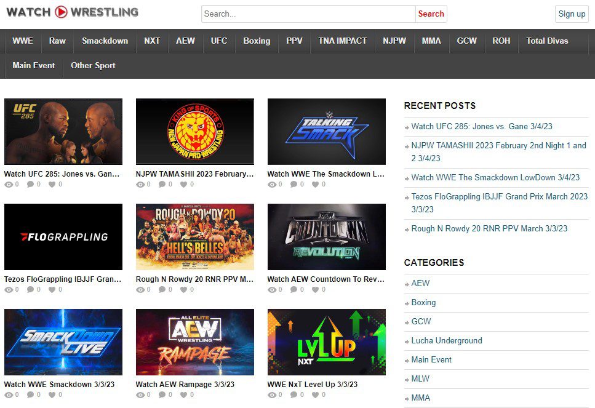The width and height of the screenshot is (595, 408).
Task: Open the UFC 285 post thumbnail
Action: [x=63, y=132]
